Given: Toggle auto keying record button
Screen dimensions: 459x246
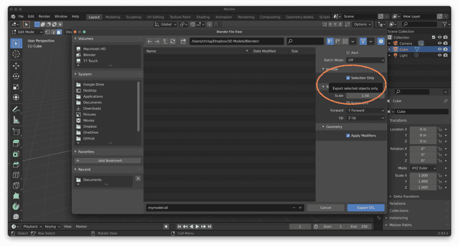Looking at the screenshot, I should pyautogui.click(x=166, y=226).
